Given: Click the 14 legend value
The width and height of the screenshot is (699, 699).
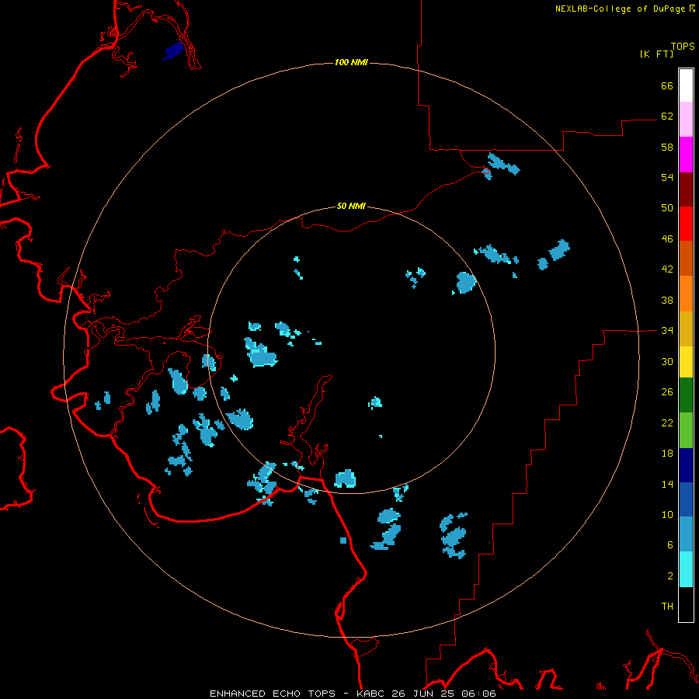Looking at the screenshot, I should [667, 484].
